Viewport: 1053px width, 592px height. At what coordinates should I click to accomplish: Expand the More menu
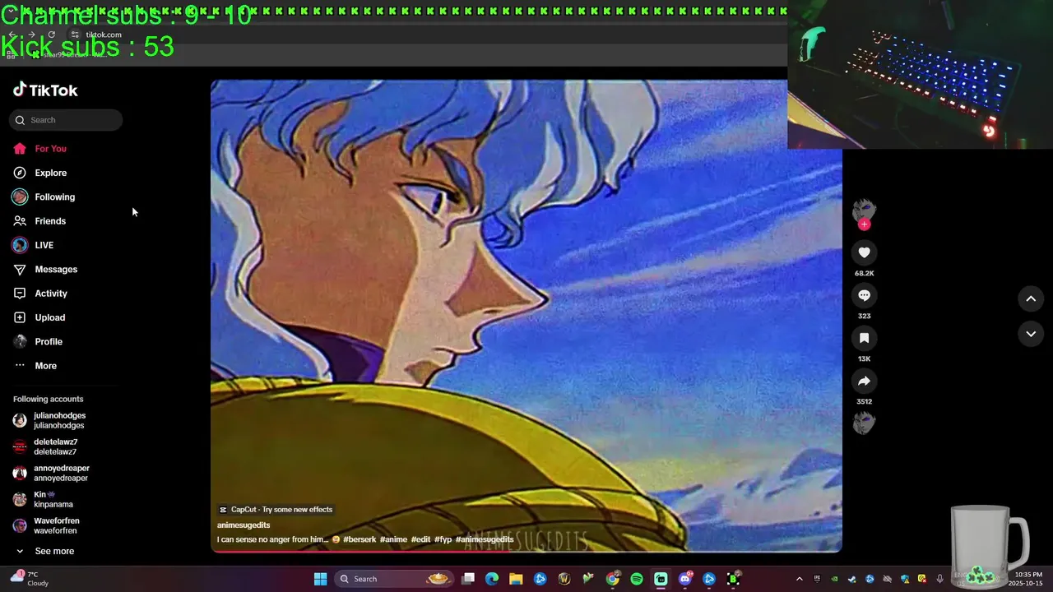coord(35,366)
